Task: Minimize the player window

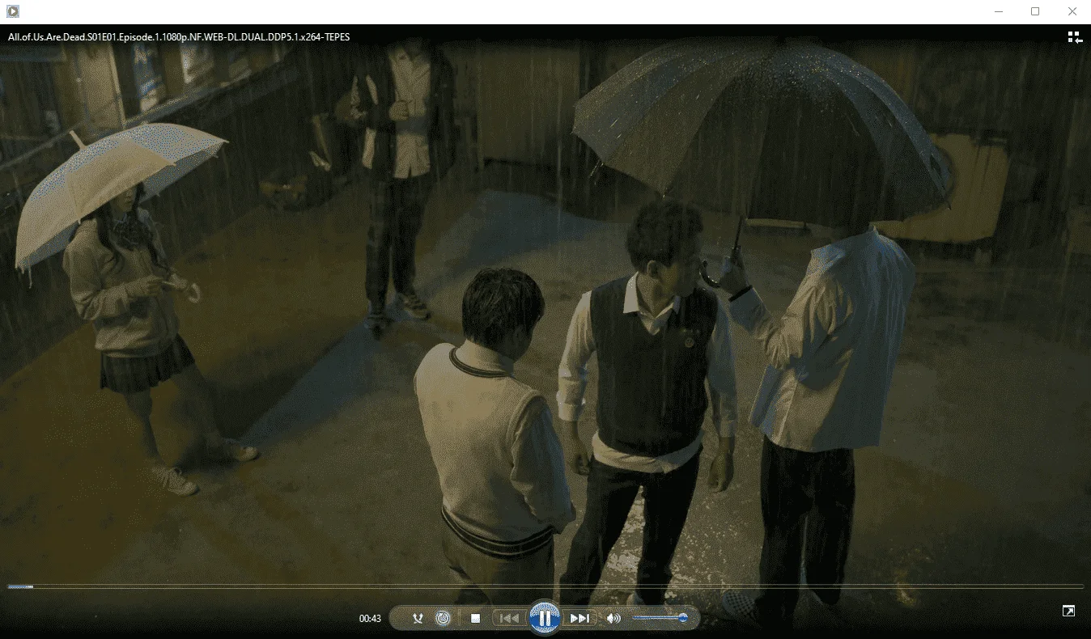Action: [x=998, y=11]
